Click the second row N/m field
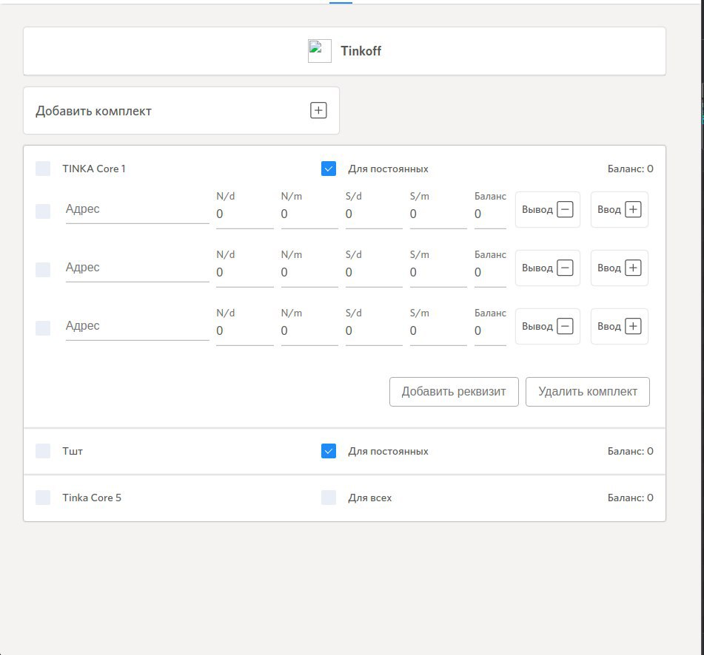This screenshot has height=655, width=704. click(x=309, y=273)
